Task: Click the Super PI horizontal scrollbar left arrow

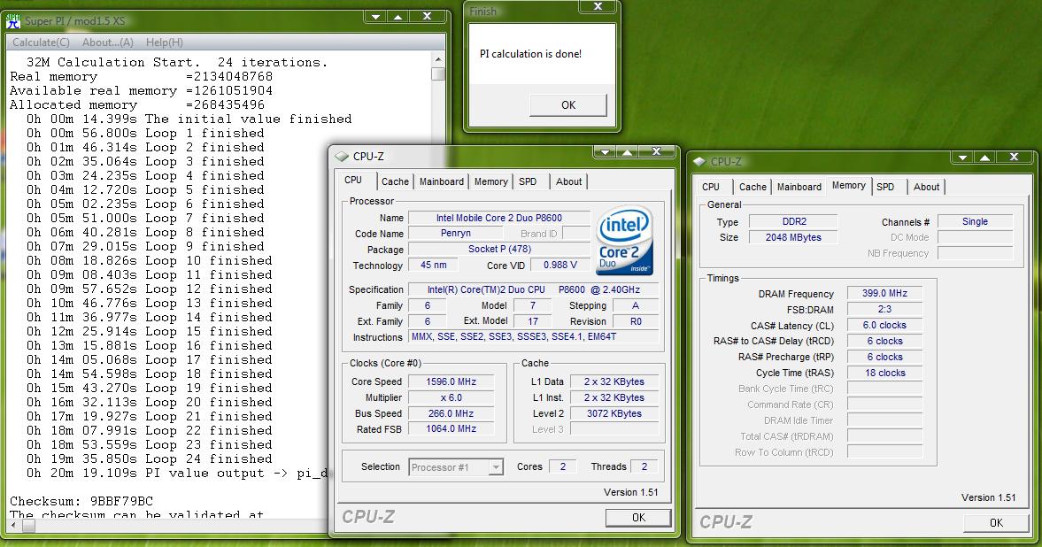Action: click(13, 525)
